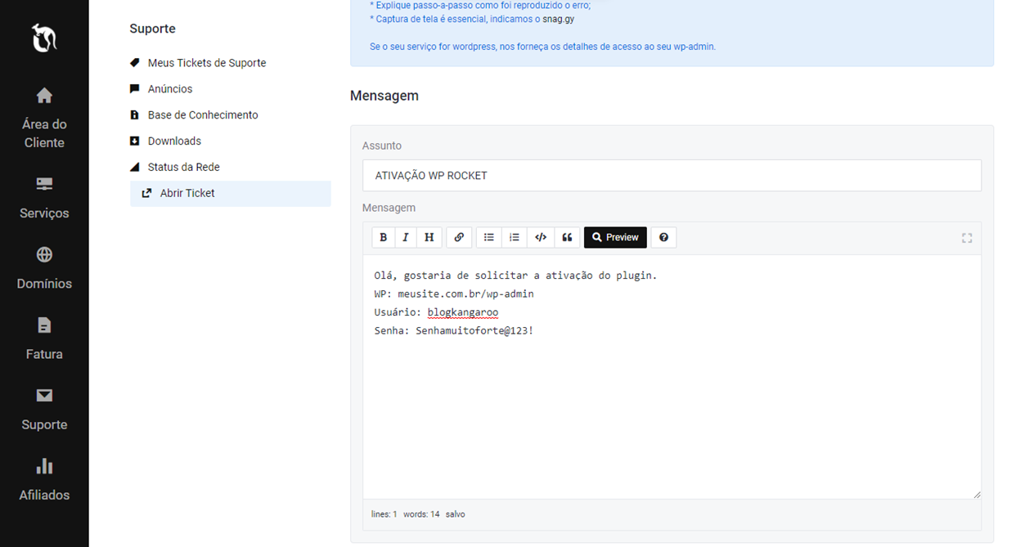
Task: Insert a hyperlink using the link icon
Action: point(459,237)
